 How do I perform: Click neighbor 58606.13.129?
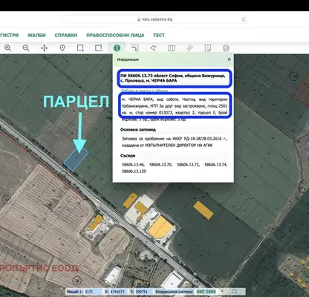[x=134, y=172]
